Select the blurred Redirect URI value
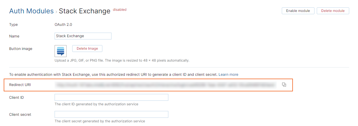The image size is (358, 126). (166, 85)
